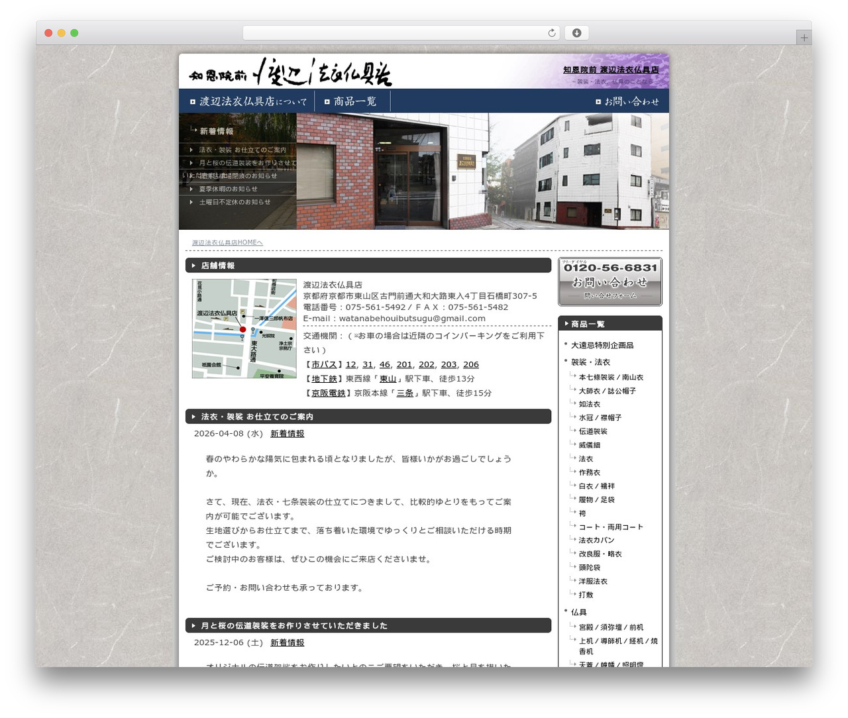
Task: Open 仏具 sidebar category
Action: tap(579, 613)
